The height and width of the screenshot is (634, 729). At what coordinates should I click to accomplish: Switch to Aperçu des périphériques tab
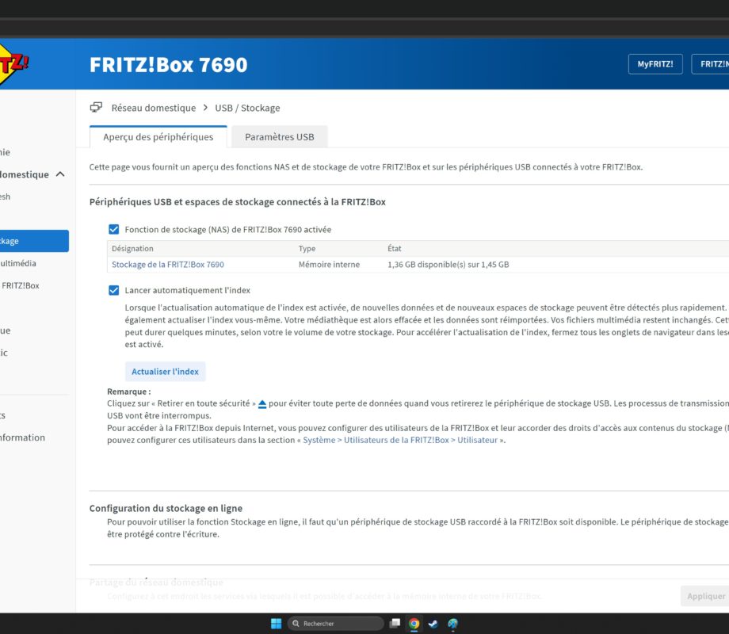click(x=158, y=137)
